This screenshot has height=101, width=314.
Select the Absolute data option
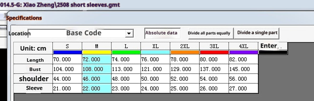click(162, 33)
